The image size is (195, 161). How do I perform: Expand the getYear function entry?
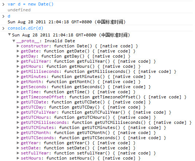(18, 143)
